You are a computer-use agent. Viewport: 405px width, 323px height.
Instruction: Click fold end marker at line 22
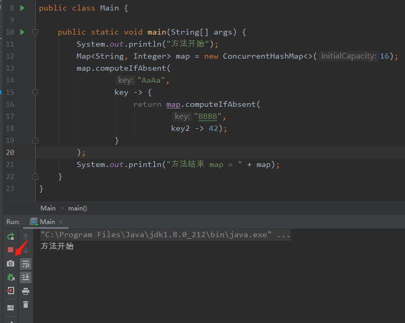[35, 176]
